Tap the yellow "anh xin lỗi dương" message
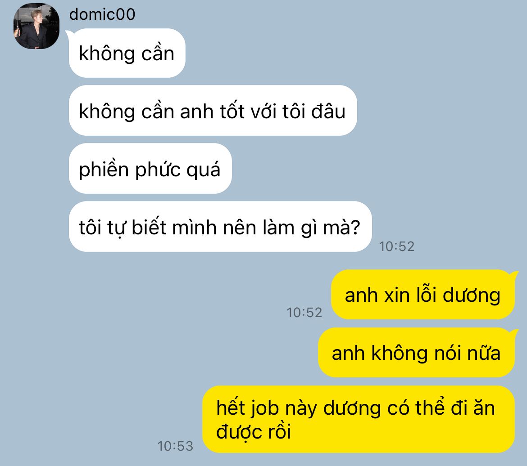This screenshot has height=466, width=527. (x=423, y=295)
